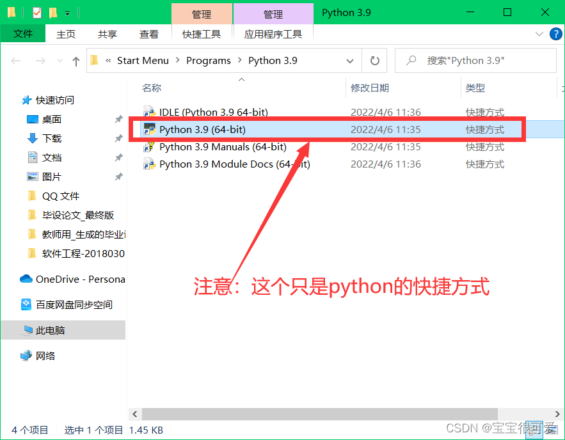Open 图片 in quick access
Viewport: 565px width, 440px height.
(x=52, y=177)
